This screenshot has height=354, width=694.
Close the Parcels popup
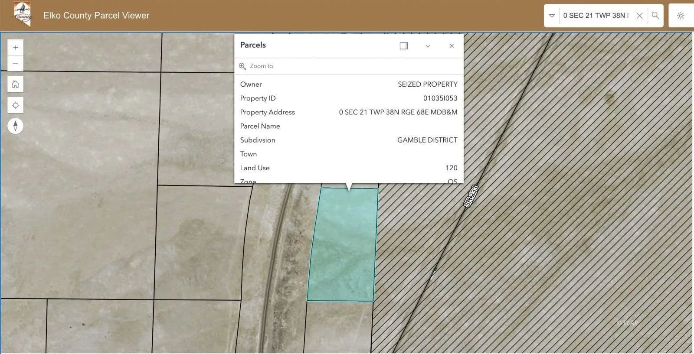[452, 46]
